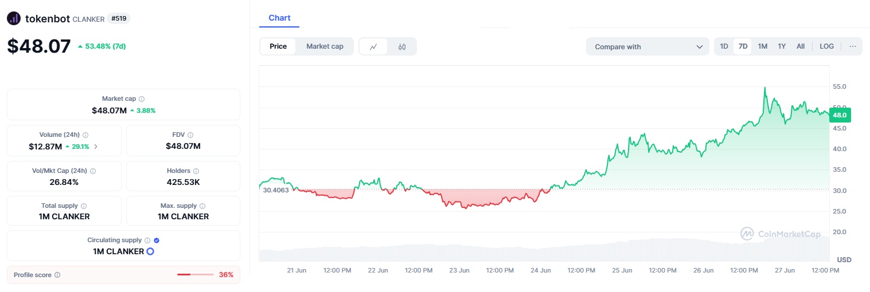Open the chart more options menu

tap(852, 46)
